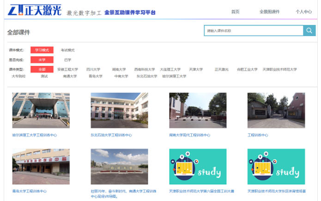Click the course name search field
This screenshot has height=201, width=321.
click(253, 31)
